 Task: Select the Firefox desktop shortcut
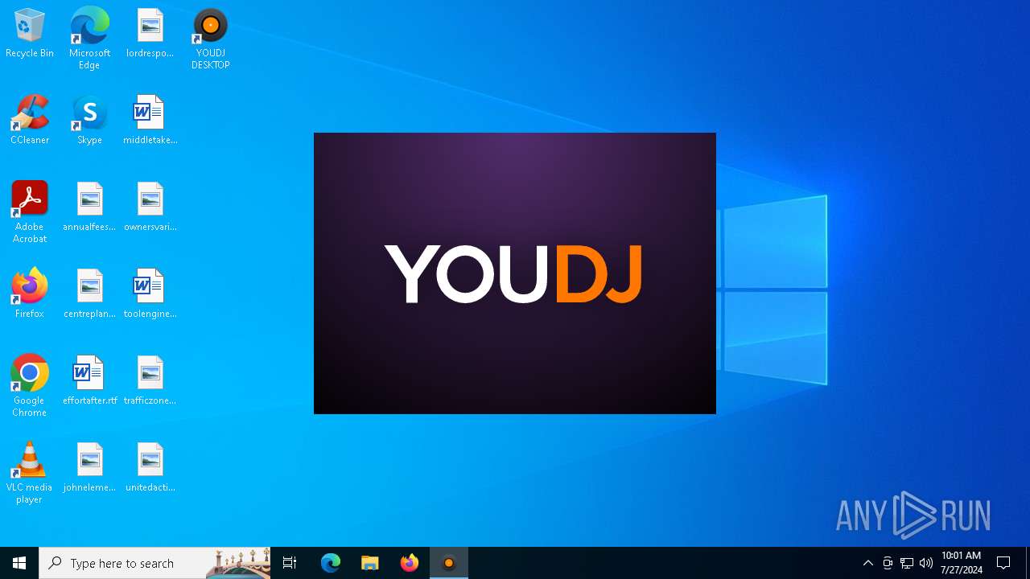pos(30,294)
